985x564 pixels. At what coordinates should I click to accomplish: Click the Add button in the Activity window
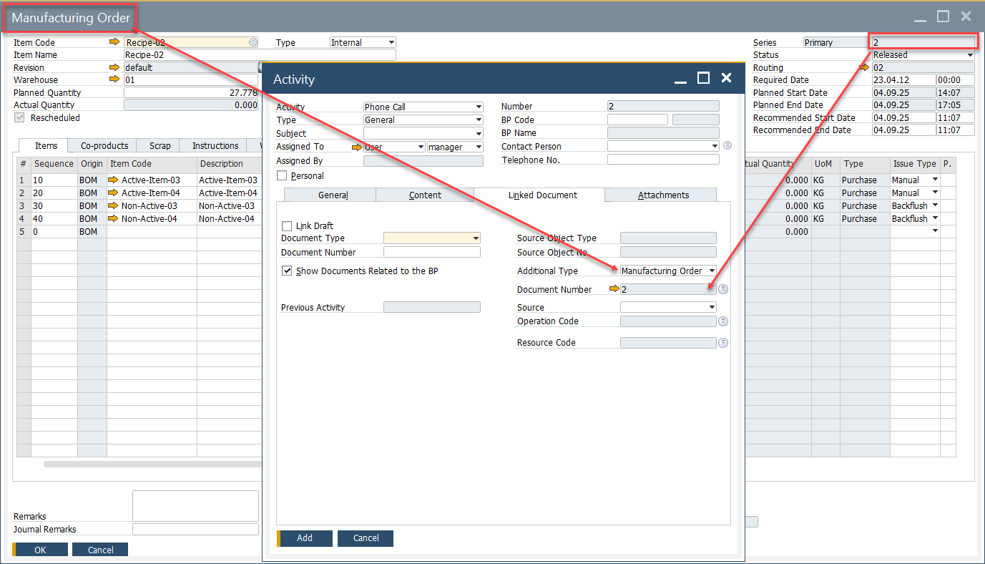coord(305,538)
